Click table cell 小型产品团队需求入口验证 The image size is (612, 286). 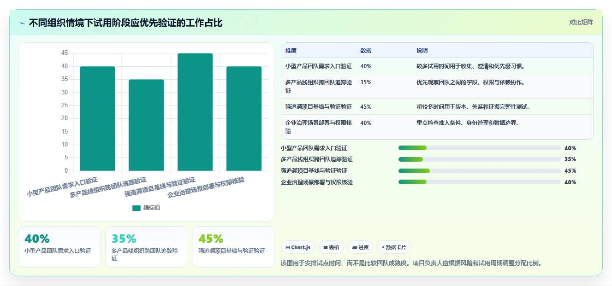pos(319,66)
